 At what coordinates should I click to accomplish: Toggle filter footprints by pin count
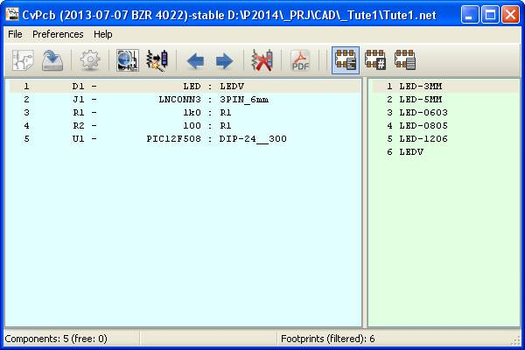375,60
